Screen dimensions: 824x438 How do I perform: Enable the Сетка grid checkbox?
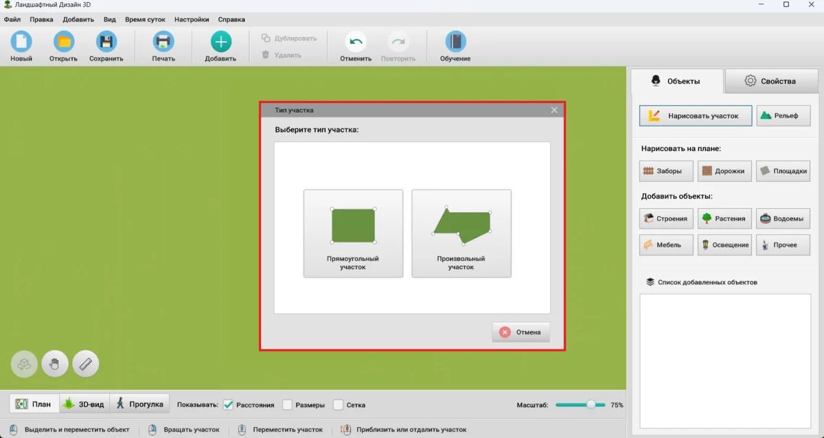339,405
